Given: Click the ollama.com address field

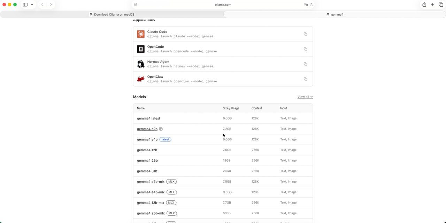Looking at the screenshot, I should (x=223, y=5).
